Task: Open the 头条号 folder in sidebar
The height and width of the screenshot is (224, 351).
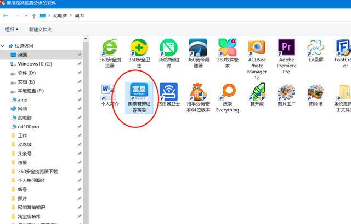Action: [x=25, y=154]
